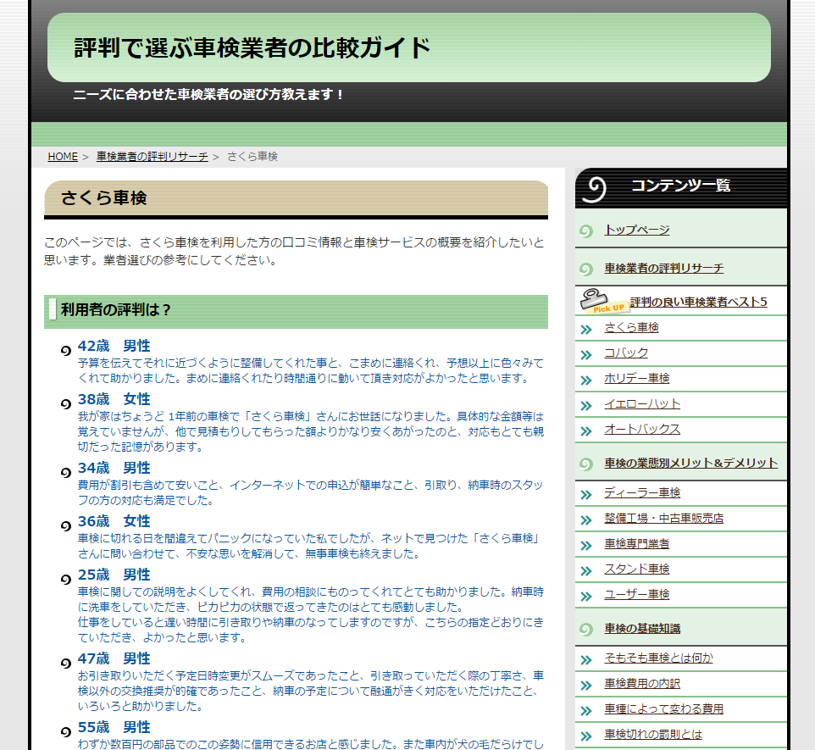Click the site title 評判で選ぶ車検業者の比較ガイド
The height and width of the screenshot is (750, 815).
click(x=252, y=48)
